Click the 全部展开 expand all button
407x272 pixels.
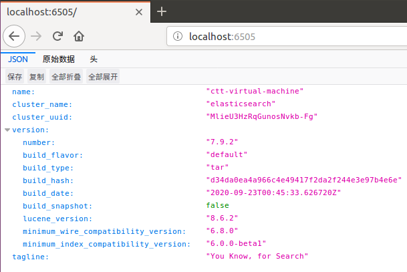(103, 77)
